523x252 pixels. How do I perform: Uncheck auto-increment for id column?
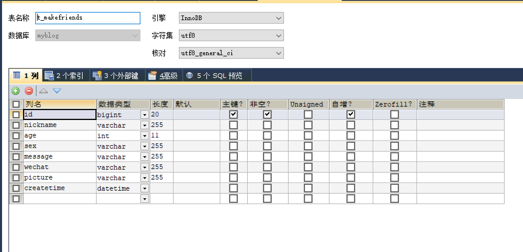[x=351, y=114]
